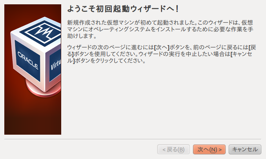Click the ようこそ初回起動ウィザードへ! heading
Screen dimensions: 266x159
click(123, 9)
